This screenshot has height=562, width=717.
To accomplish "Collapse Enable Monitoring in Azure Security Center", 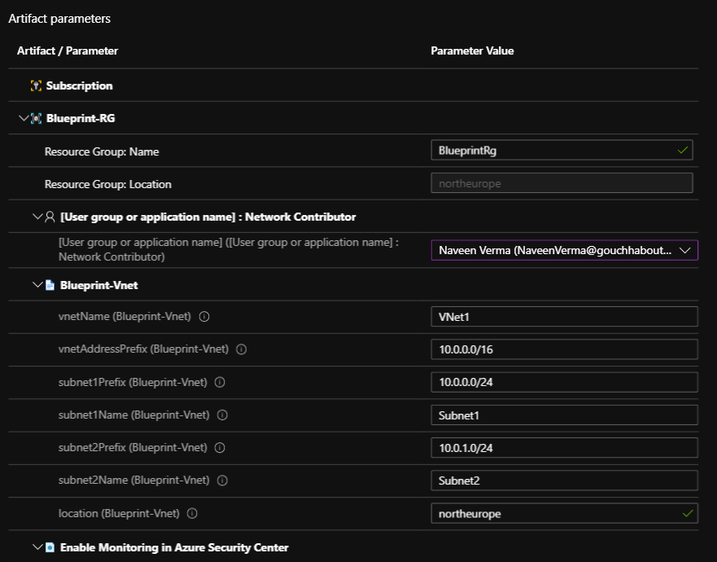I will click(37, 547).
